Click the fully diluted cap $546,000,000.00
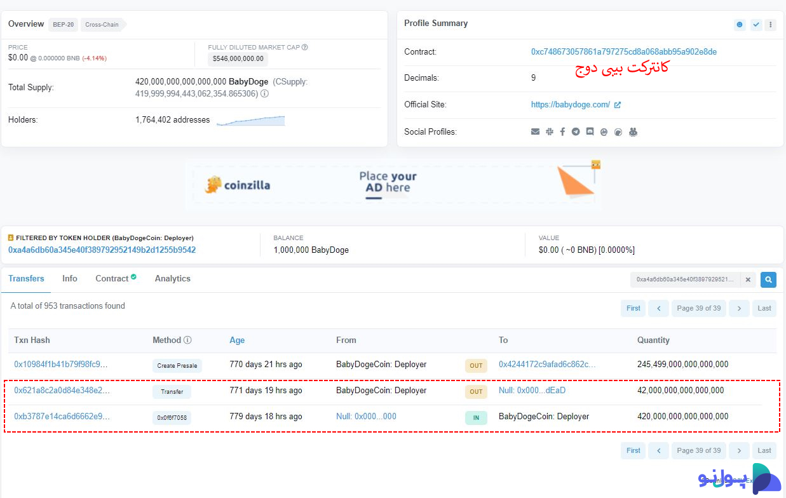This screenshot has width=786, height=498. coord(238,59)
